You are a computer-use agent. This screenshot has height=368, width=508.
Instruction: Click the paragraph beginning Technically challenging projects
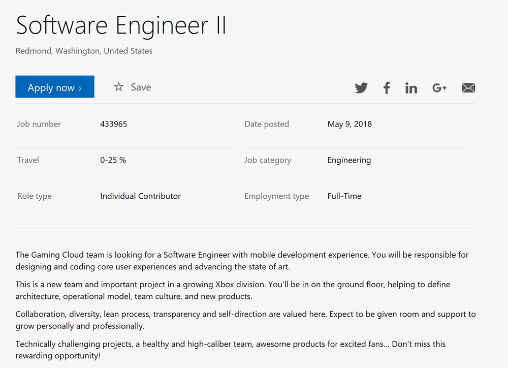coord(230,350)
